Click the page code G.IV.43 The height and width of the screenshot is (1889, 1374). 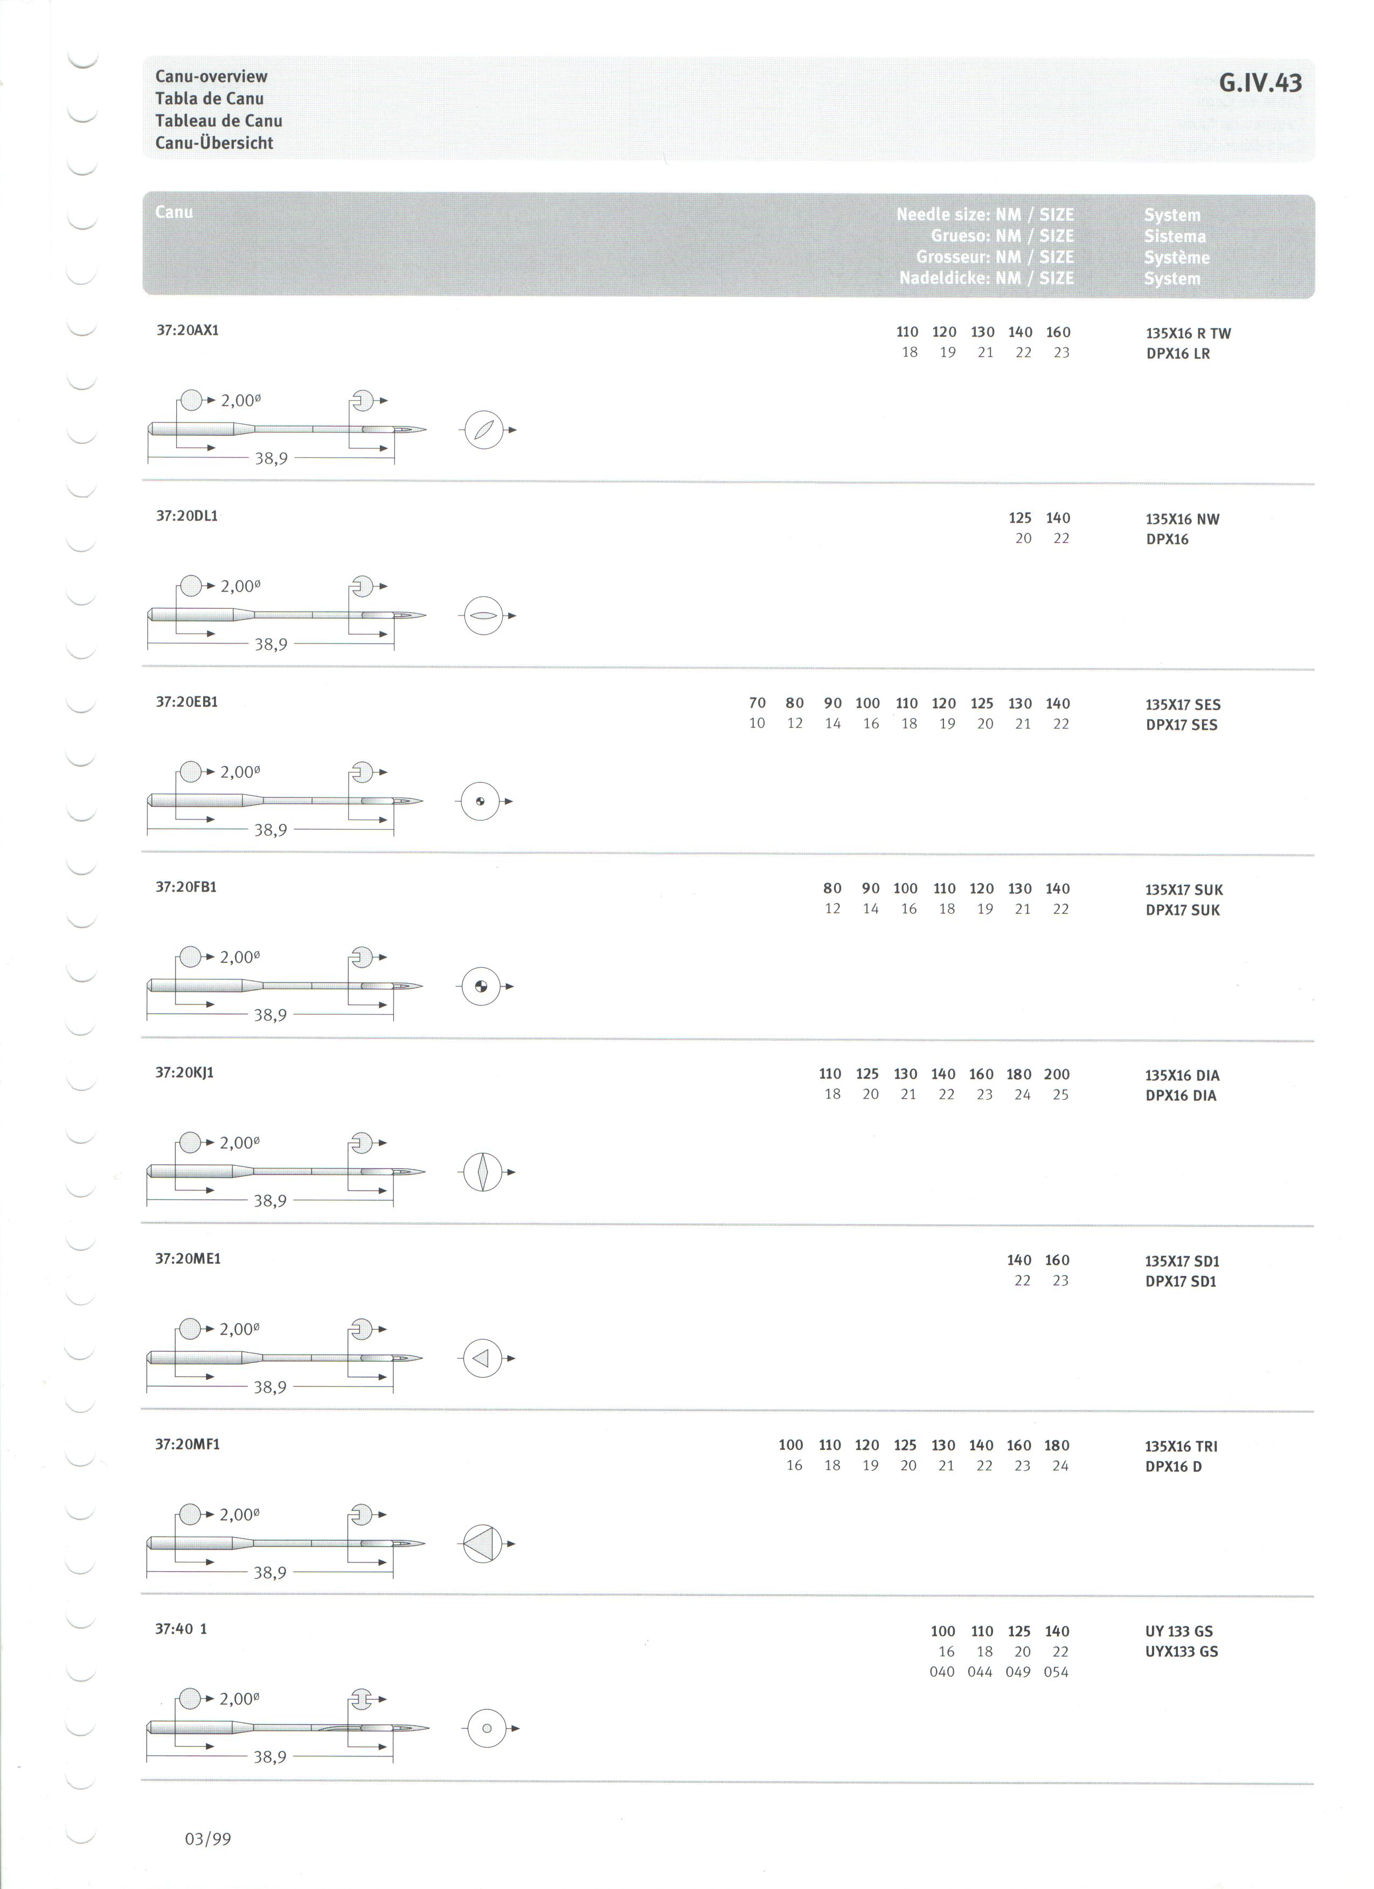coord(1260,82)
